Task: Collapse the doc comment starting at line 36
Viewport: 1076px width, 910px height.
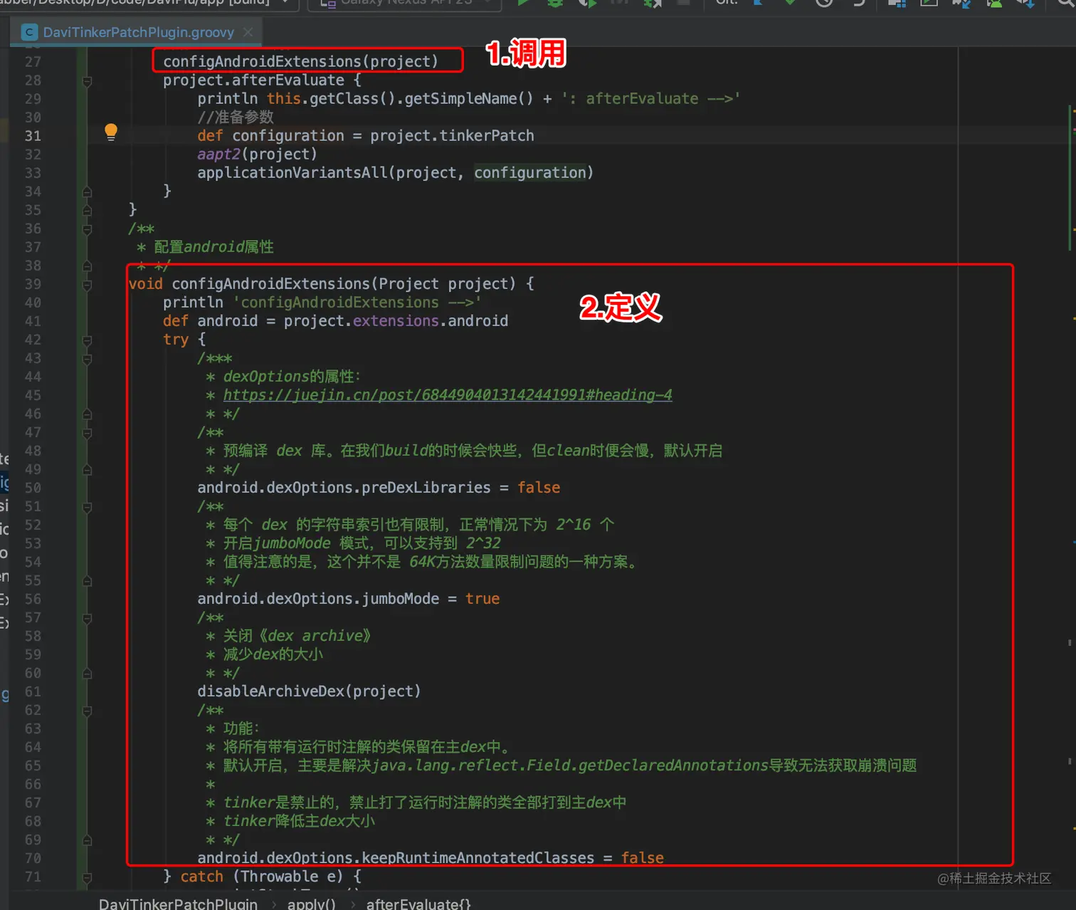Action: pos(87,229)
